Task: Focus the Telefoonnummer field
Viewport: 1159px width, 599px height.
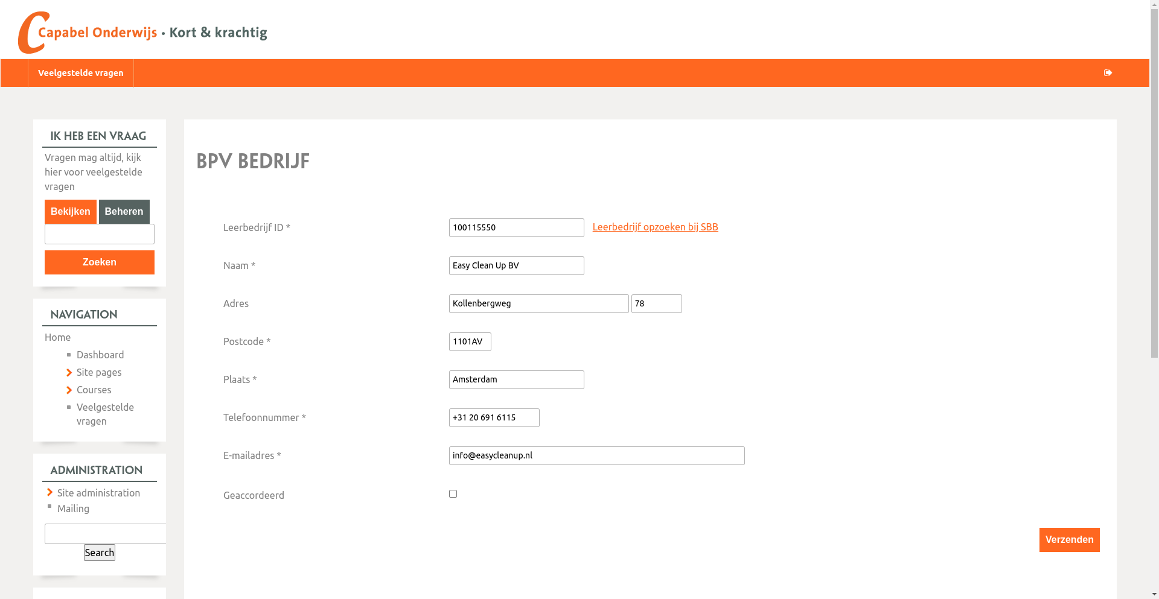Action: pos(494,417)
